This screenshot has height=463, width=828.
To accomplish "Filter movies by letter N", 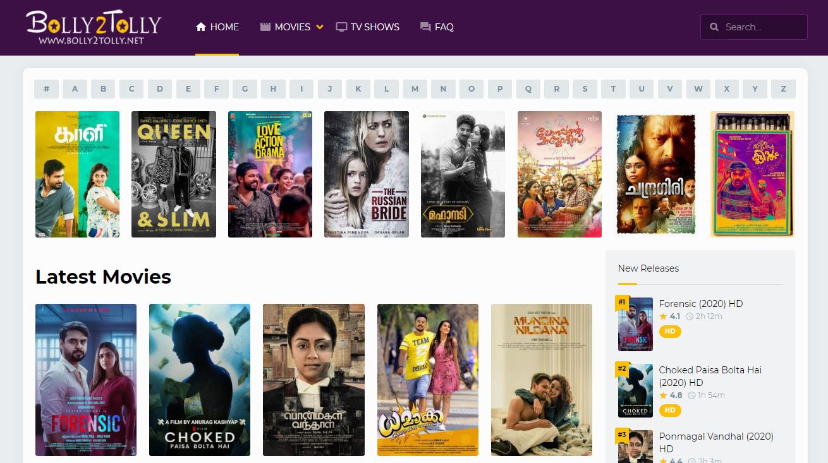I will 443,89.
